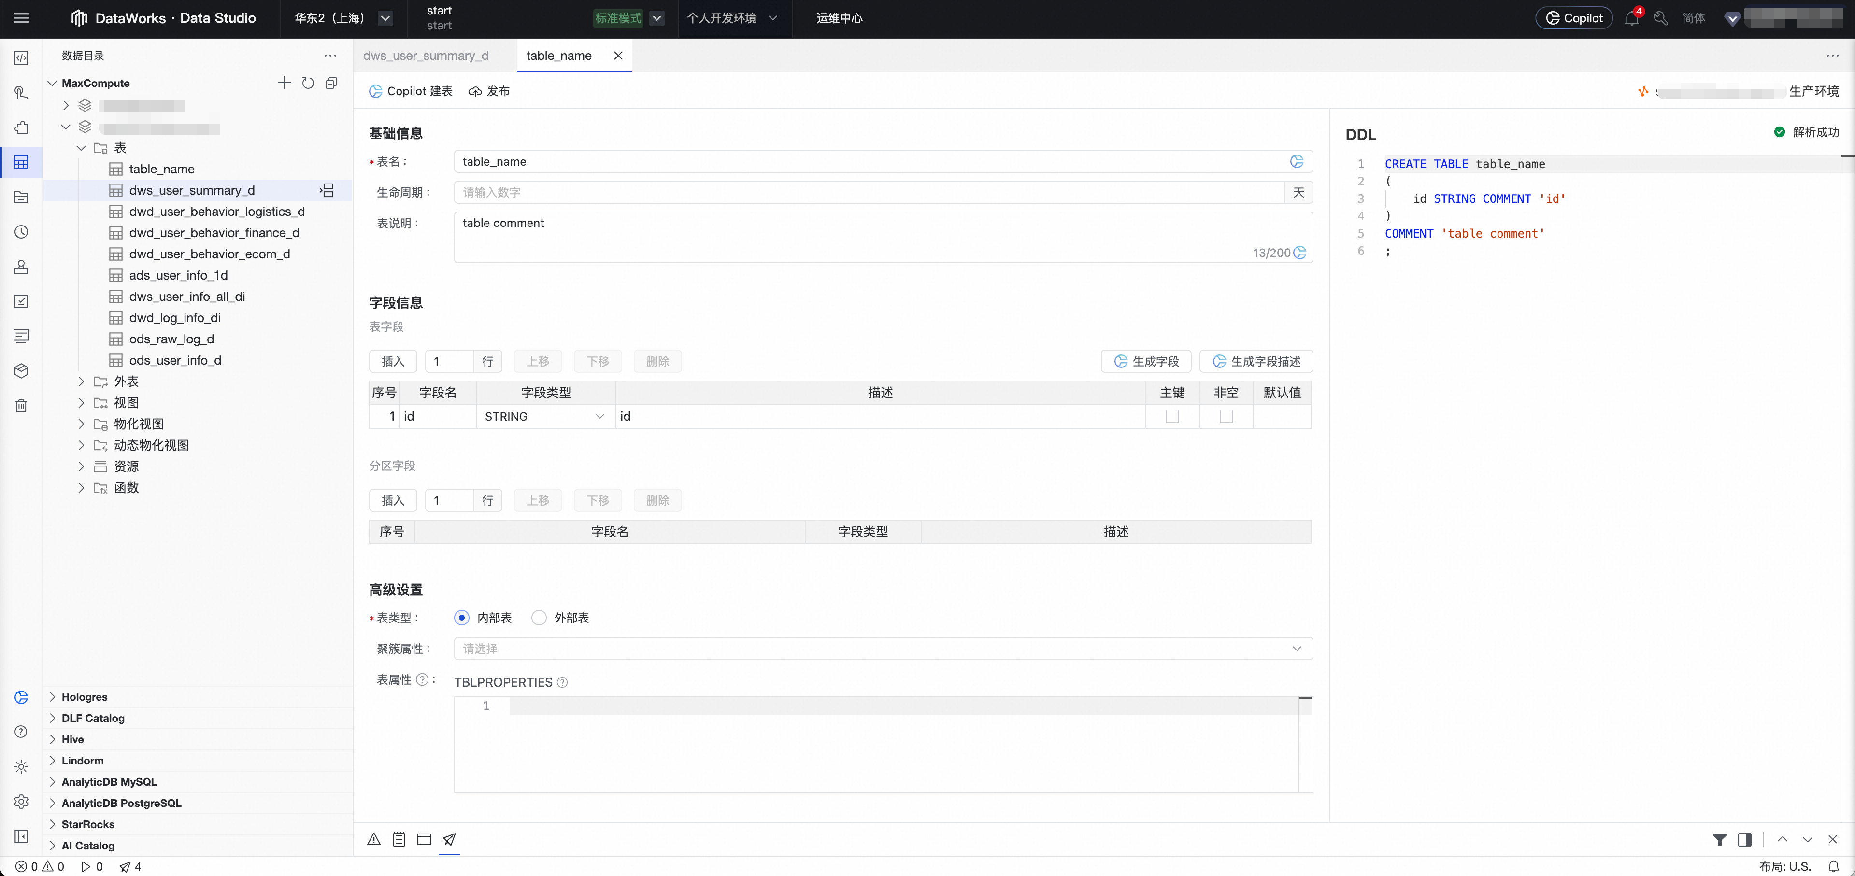
Task: Check the 非空 checkbox for id field
Action: coord(1227,416)
